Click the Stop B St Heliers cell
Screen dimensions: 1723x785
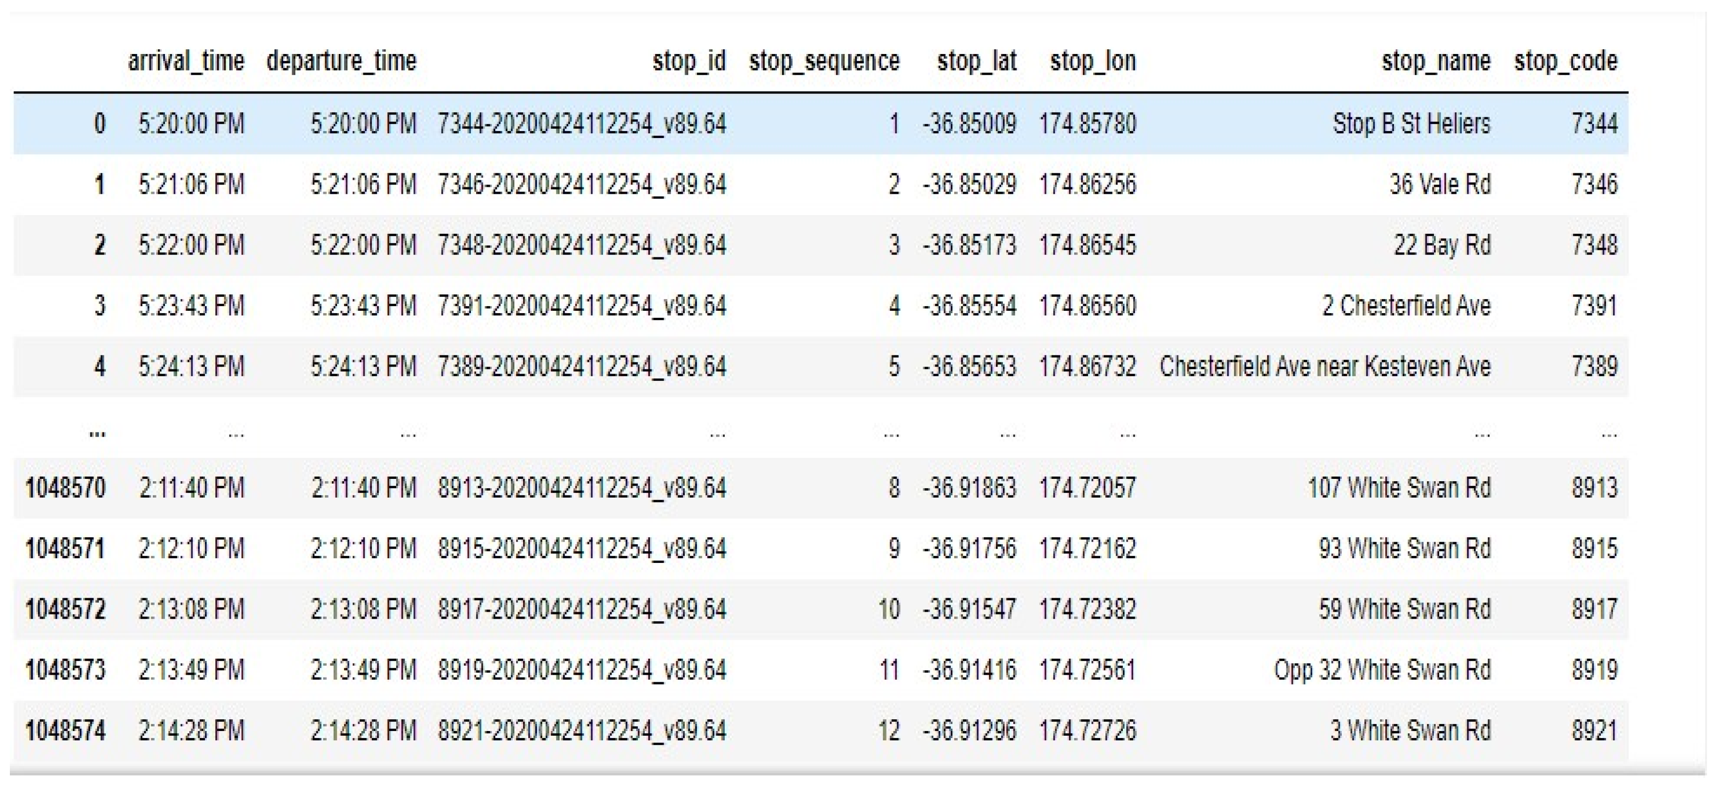1410,123
